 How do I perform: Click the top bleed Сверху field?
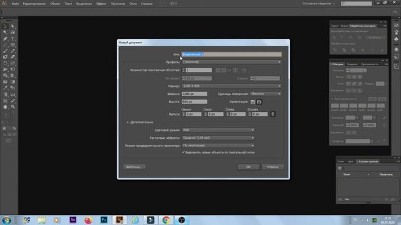point(194,114)
